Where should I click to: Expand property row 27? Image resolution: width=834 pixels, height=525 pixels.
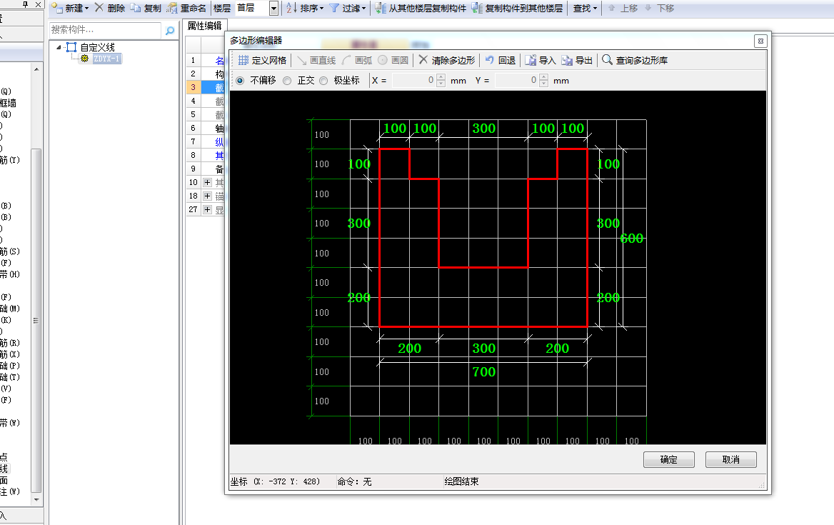click(x=208, y=209)
